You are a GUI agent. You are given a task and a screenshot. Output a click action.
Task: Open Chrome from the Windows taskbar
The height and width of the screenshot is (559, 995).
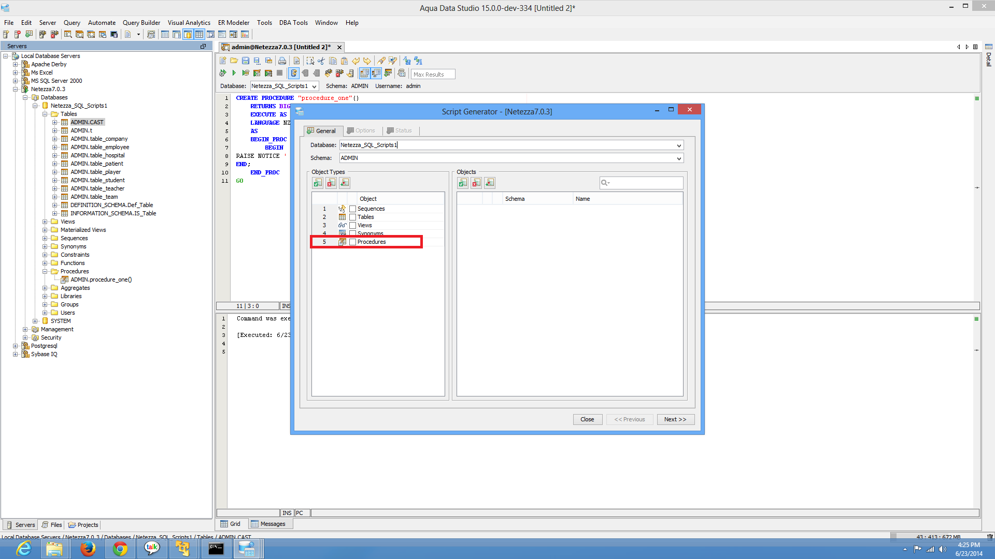[120, 549]
